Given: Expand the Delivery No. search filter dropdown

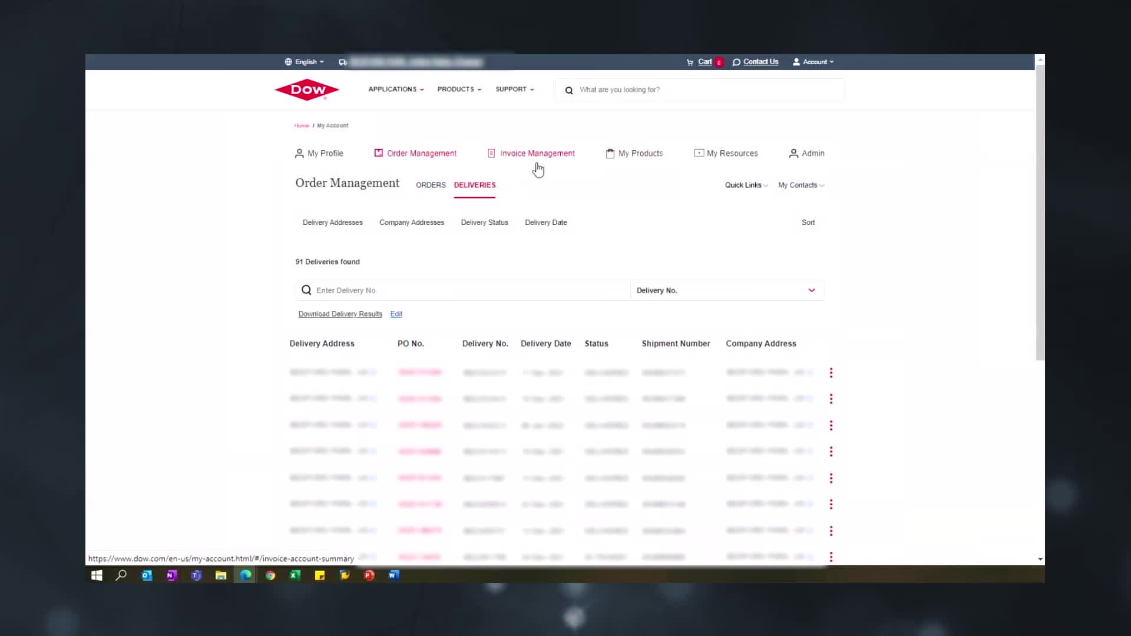Looking at the screenshot, I should tap(812, 290).
